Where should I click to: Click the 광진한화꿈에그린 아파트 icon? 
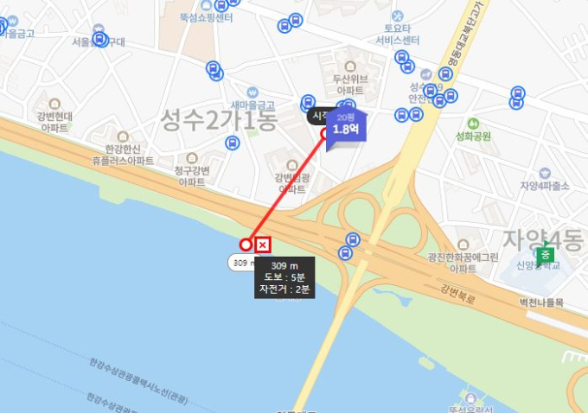[463, 245]
